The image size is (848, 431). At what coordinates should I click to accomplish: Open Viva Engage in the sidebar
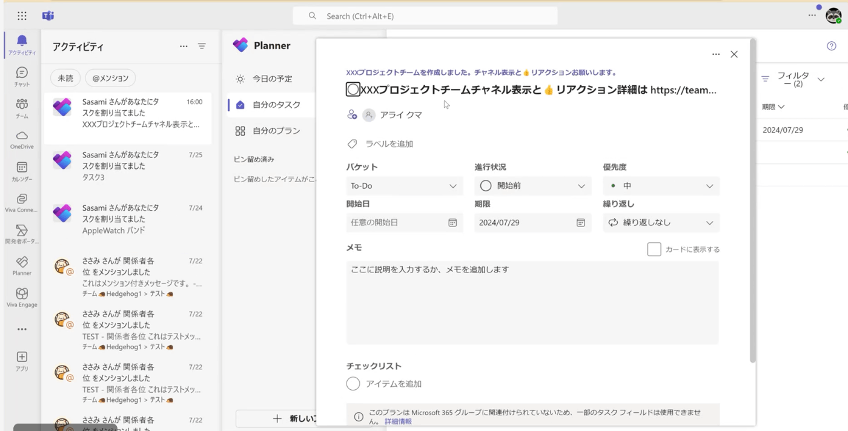(x=22, y=297)
